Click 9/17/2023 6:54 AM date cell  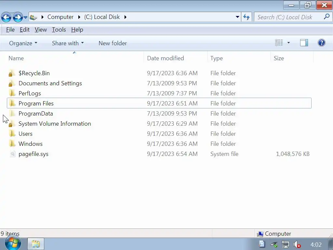172,154
